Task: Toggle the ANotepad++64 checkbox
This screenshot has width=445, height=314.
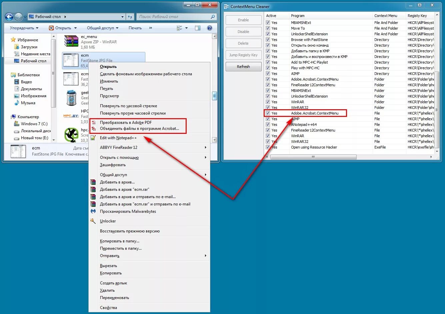Action: click(x=268, y=125)
